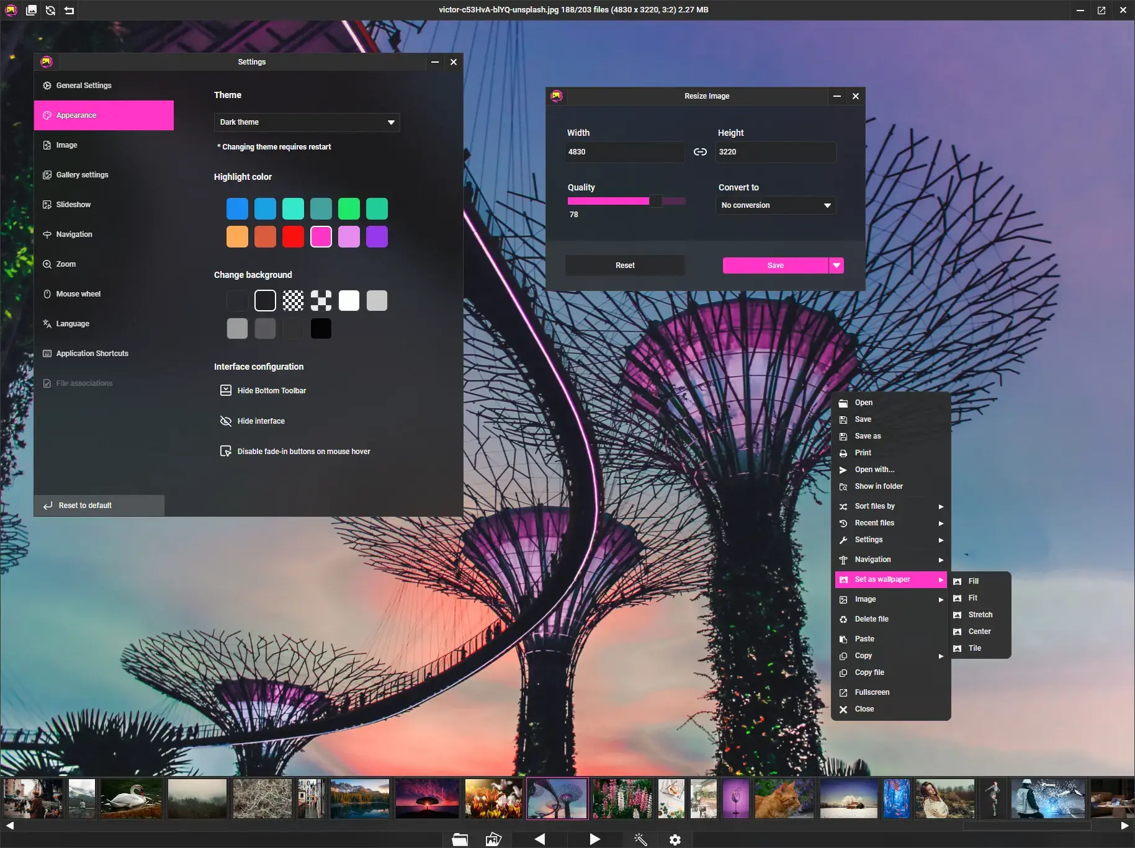Image resolution: width=1135 pixels, height=848 pixels.
Task: Click the rotate image icon in title bar
Action: coord(50,10)
